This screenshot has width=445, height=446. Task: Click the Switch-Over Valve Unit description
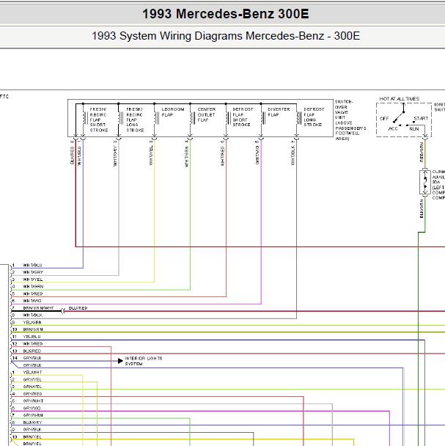350,120
